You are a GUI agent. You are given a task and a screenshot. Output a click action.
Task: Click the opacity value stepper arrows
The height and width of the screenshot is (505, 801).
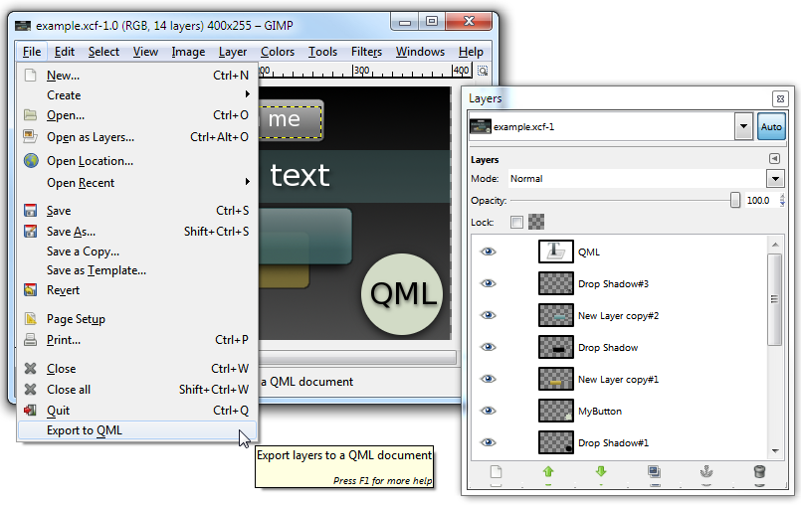(782, 200)
